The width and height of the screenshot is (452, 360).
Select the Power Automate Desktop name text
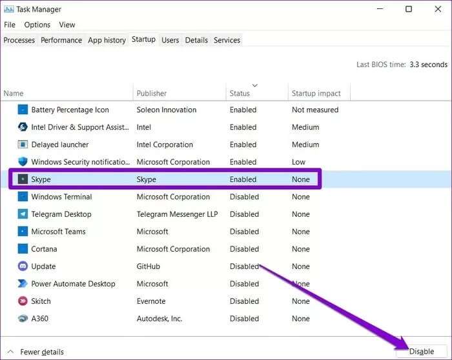click(x=73, y=284)
